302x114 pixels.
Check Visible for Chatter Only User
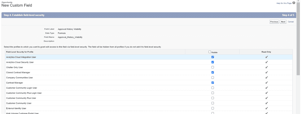[212, 67]
